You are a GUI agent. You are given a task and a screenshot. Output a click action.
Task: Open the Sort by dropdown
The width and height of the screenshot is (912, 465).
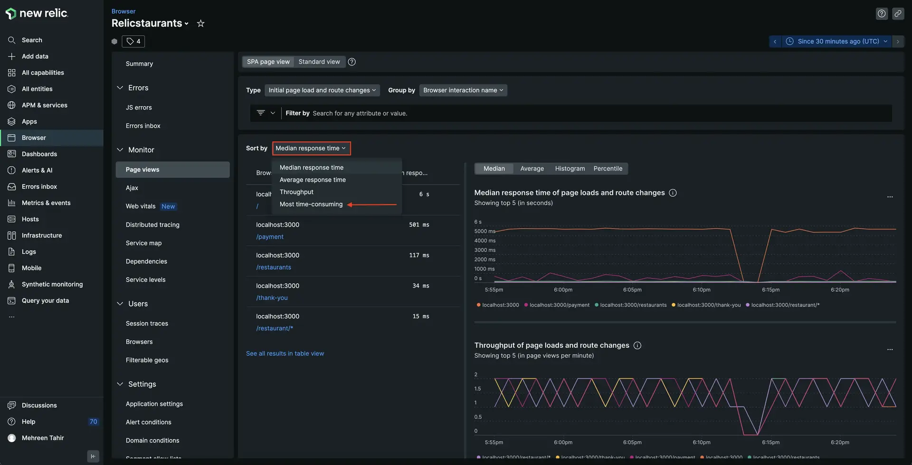click(311, 148)
